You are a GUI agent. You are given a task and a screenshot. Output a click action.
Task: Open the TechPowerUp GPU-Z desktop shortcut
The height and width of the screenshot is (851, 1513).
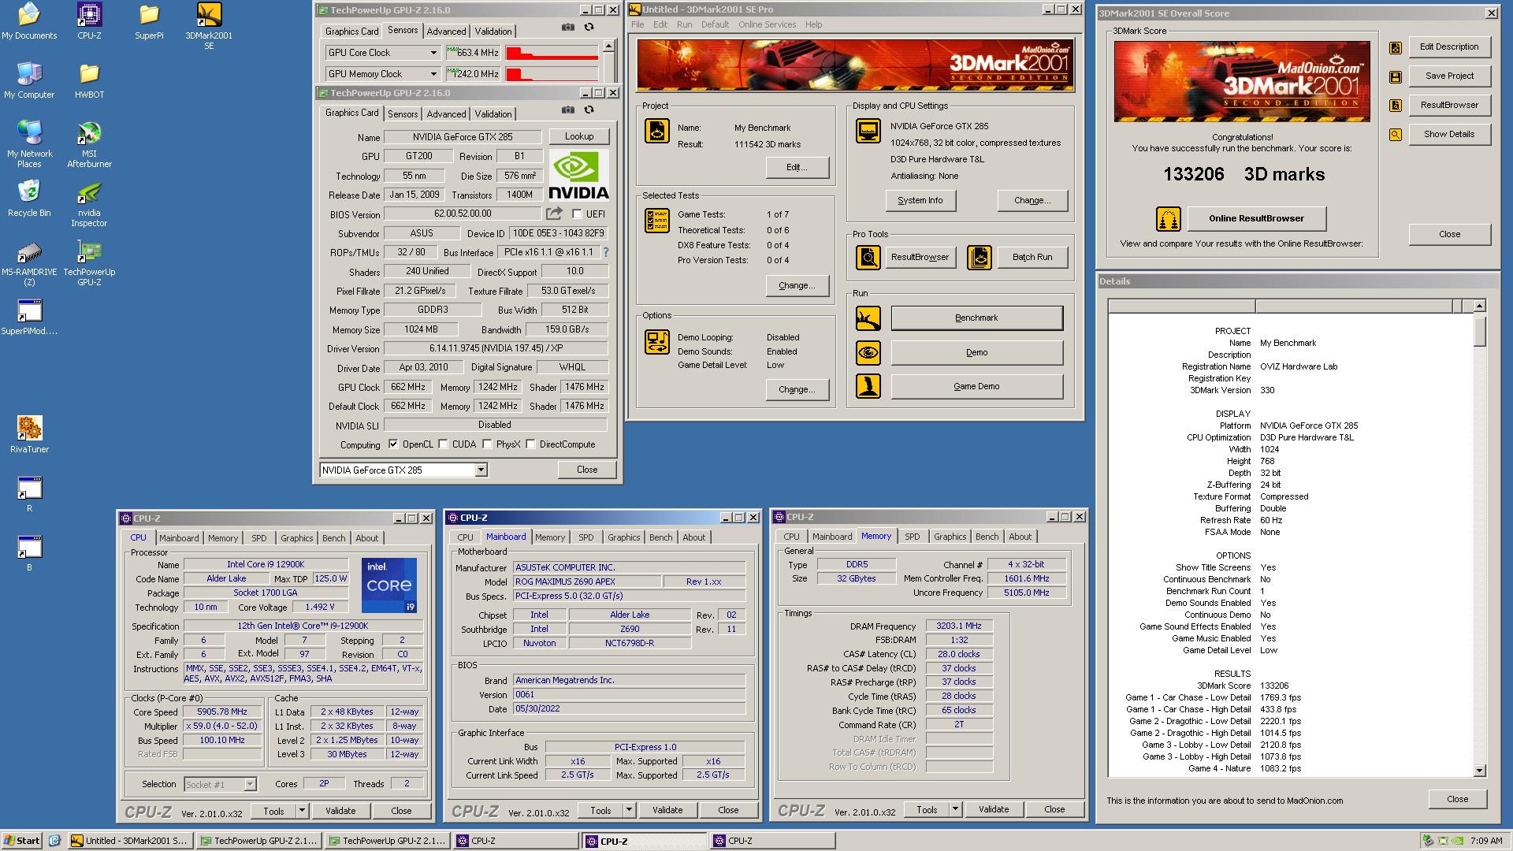click(89, 262)
